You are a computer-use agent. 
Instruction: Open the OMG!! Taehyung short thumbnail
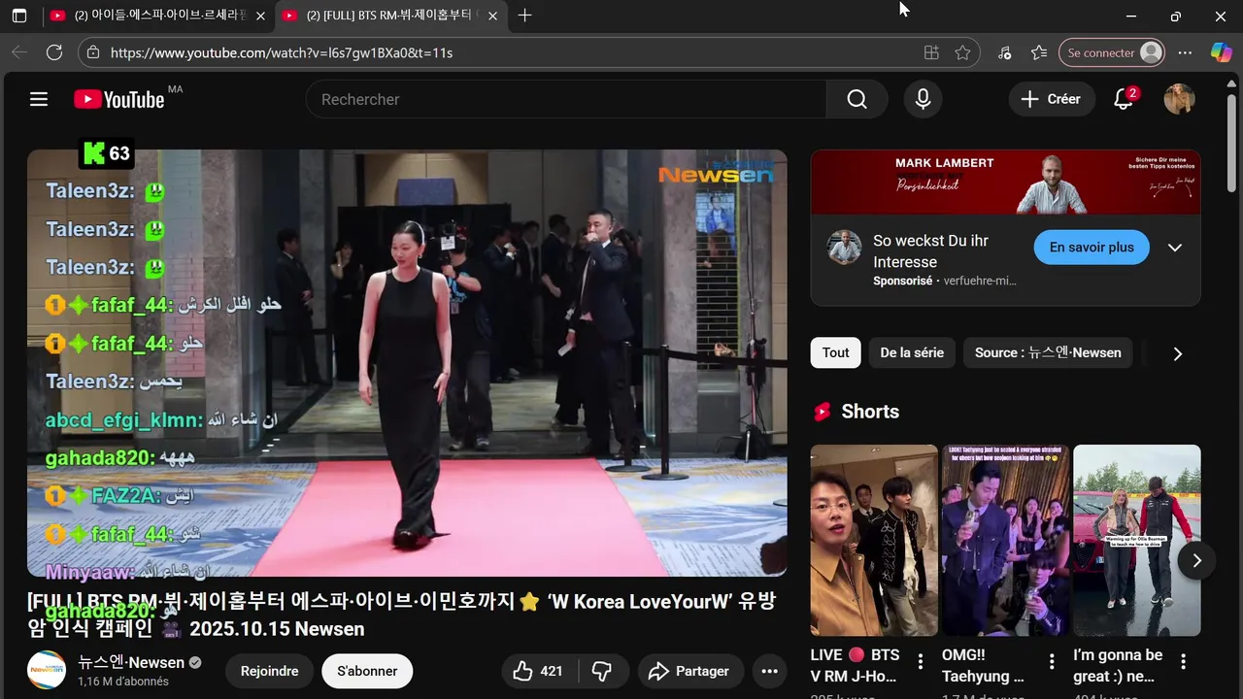pyautogui.click(x=1005, y=541)
